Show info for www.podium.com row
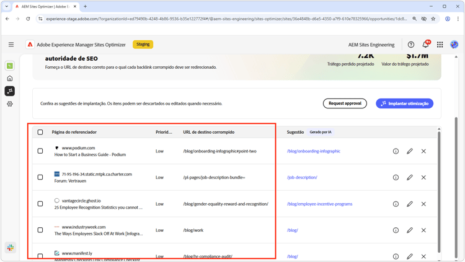Viewport: 465px width, 262px height. (x=396, y=151)
